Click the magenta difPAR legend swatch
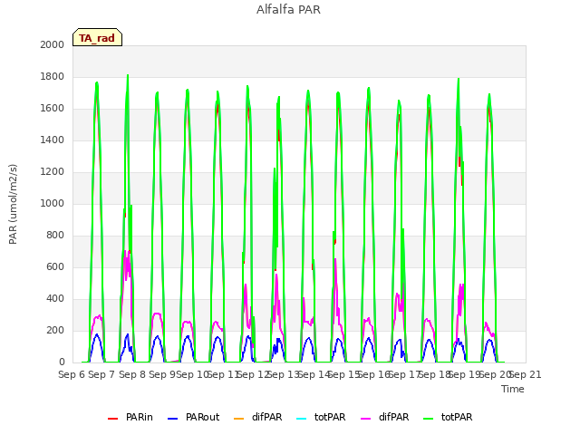Viewport: 580px width, 435px height. [x=365, y=419]
